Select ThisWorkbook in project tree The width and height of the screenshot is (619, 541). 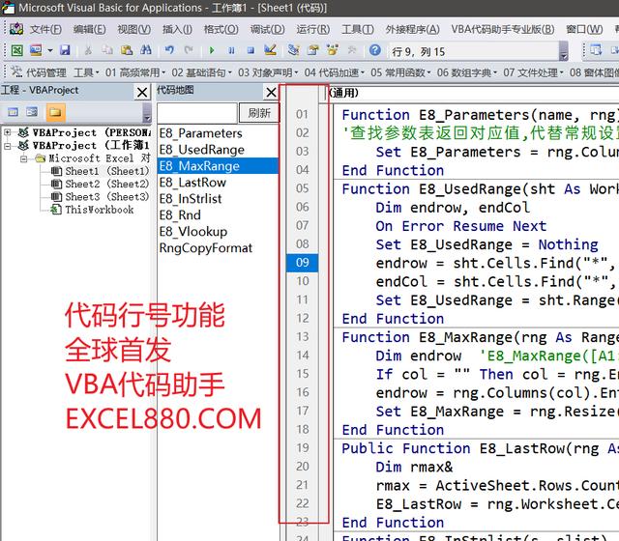click(x=92, y=210)
